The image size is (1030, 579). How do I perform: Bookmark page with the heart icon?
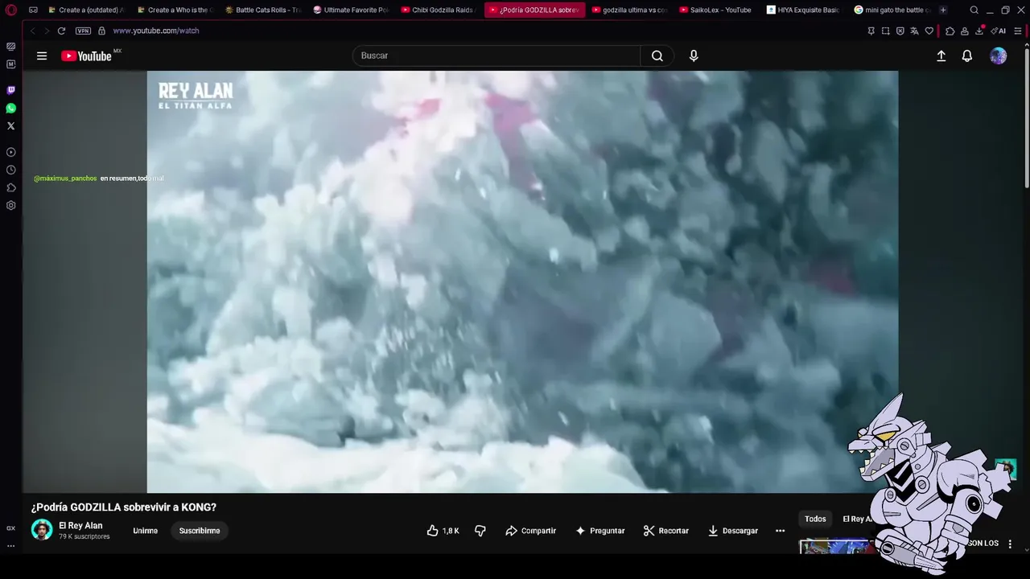(x=929, y=31)
